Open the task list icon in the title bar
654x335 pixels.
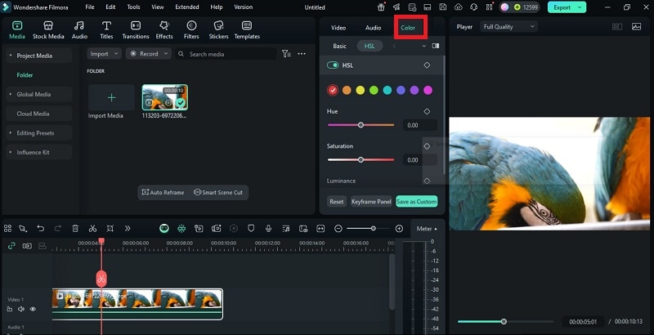412,7
